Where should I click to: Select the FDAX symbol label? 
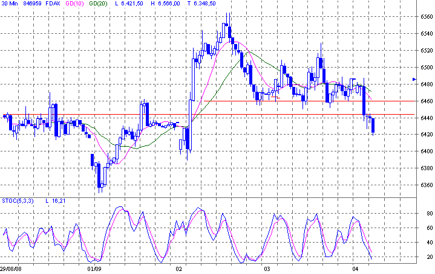pyautogui.click(x=53, y=4)
